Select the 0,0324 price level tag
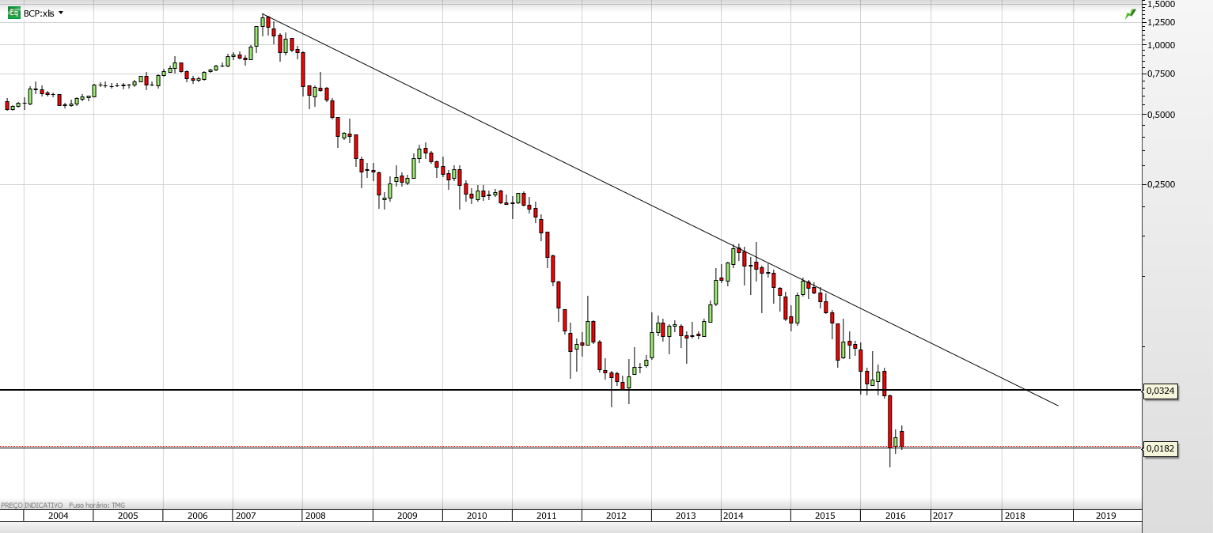The image size is (1213, 533). tap(1161, 391)
